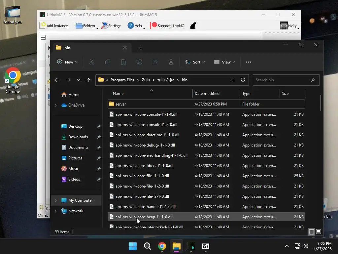The height and width of the screenshot is (254, 338).
Task: Click the Paste clipboard icon in Explorer toolbar
Action: [x=123, y=62]
